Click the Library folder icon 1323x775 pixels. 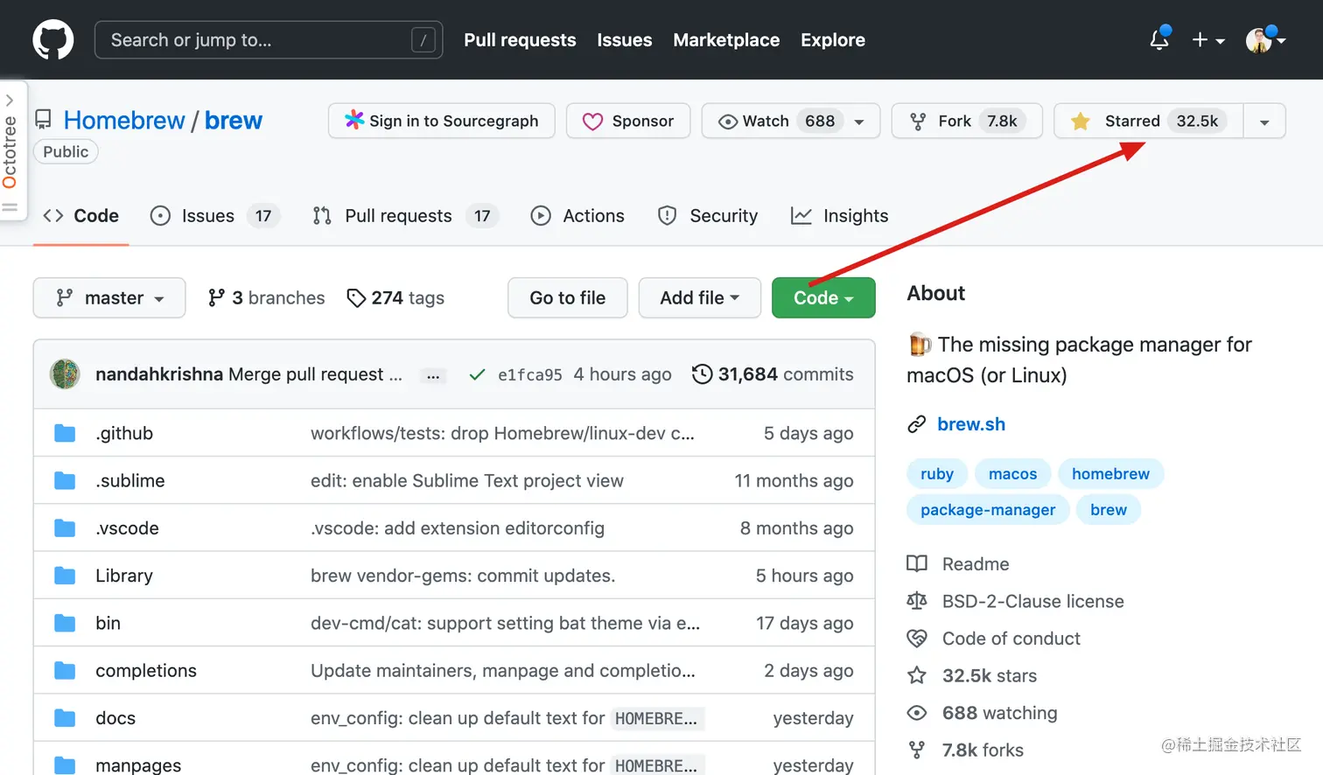coord(65,576)
